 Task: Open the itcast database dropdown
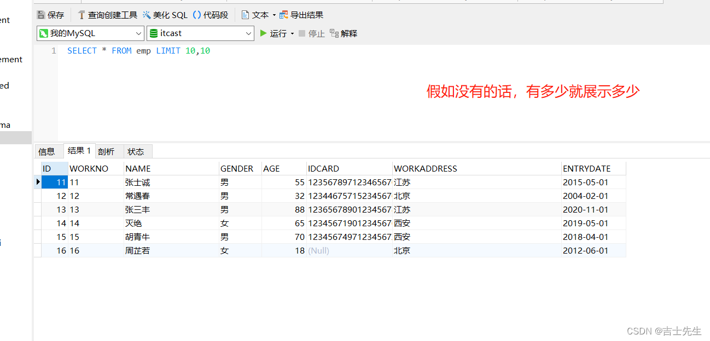click(x=200, y=33)
